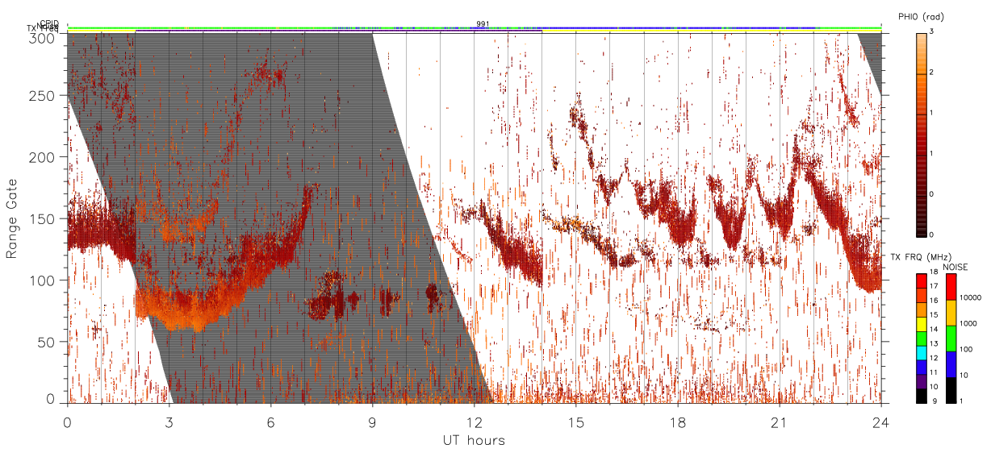This screenshot has width=991, height=457.
Task: Click Range Gate axis label '150'
Action: [x=44, y=218]
